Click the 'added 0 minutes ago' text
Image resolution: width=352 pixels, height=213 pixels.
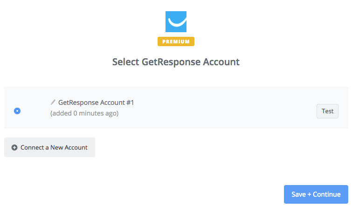84,113
